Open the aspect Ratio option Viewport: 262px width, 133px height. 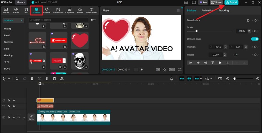[172, 69]
